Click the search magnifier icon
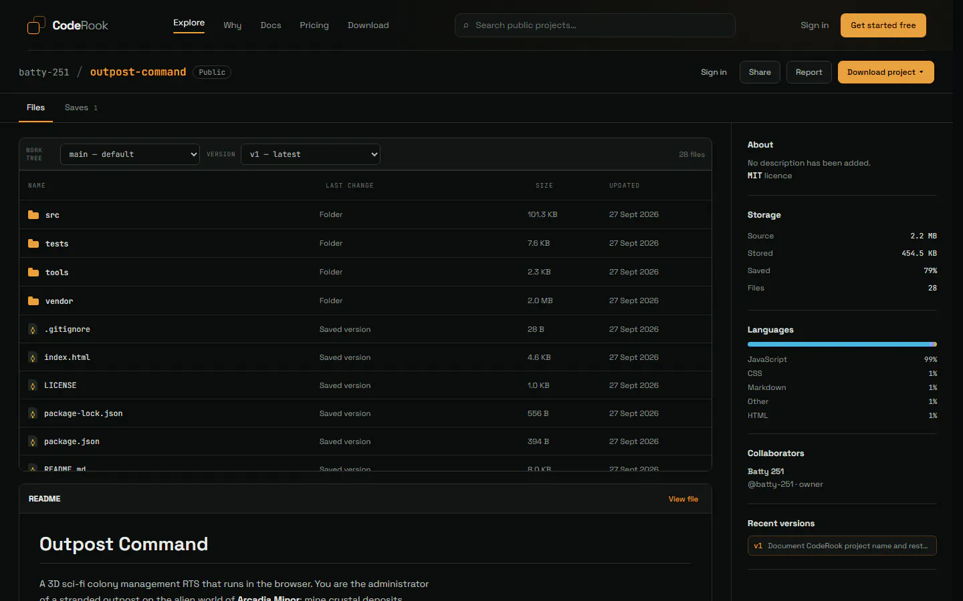 coord(466,25)
